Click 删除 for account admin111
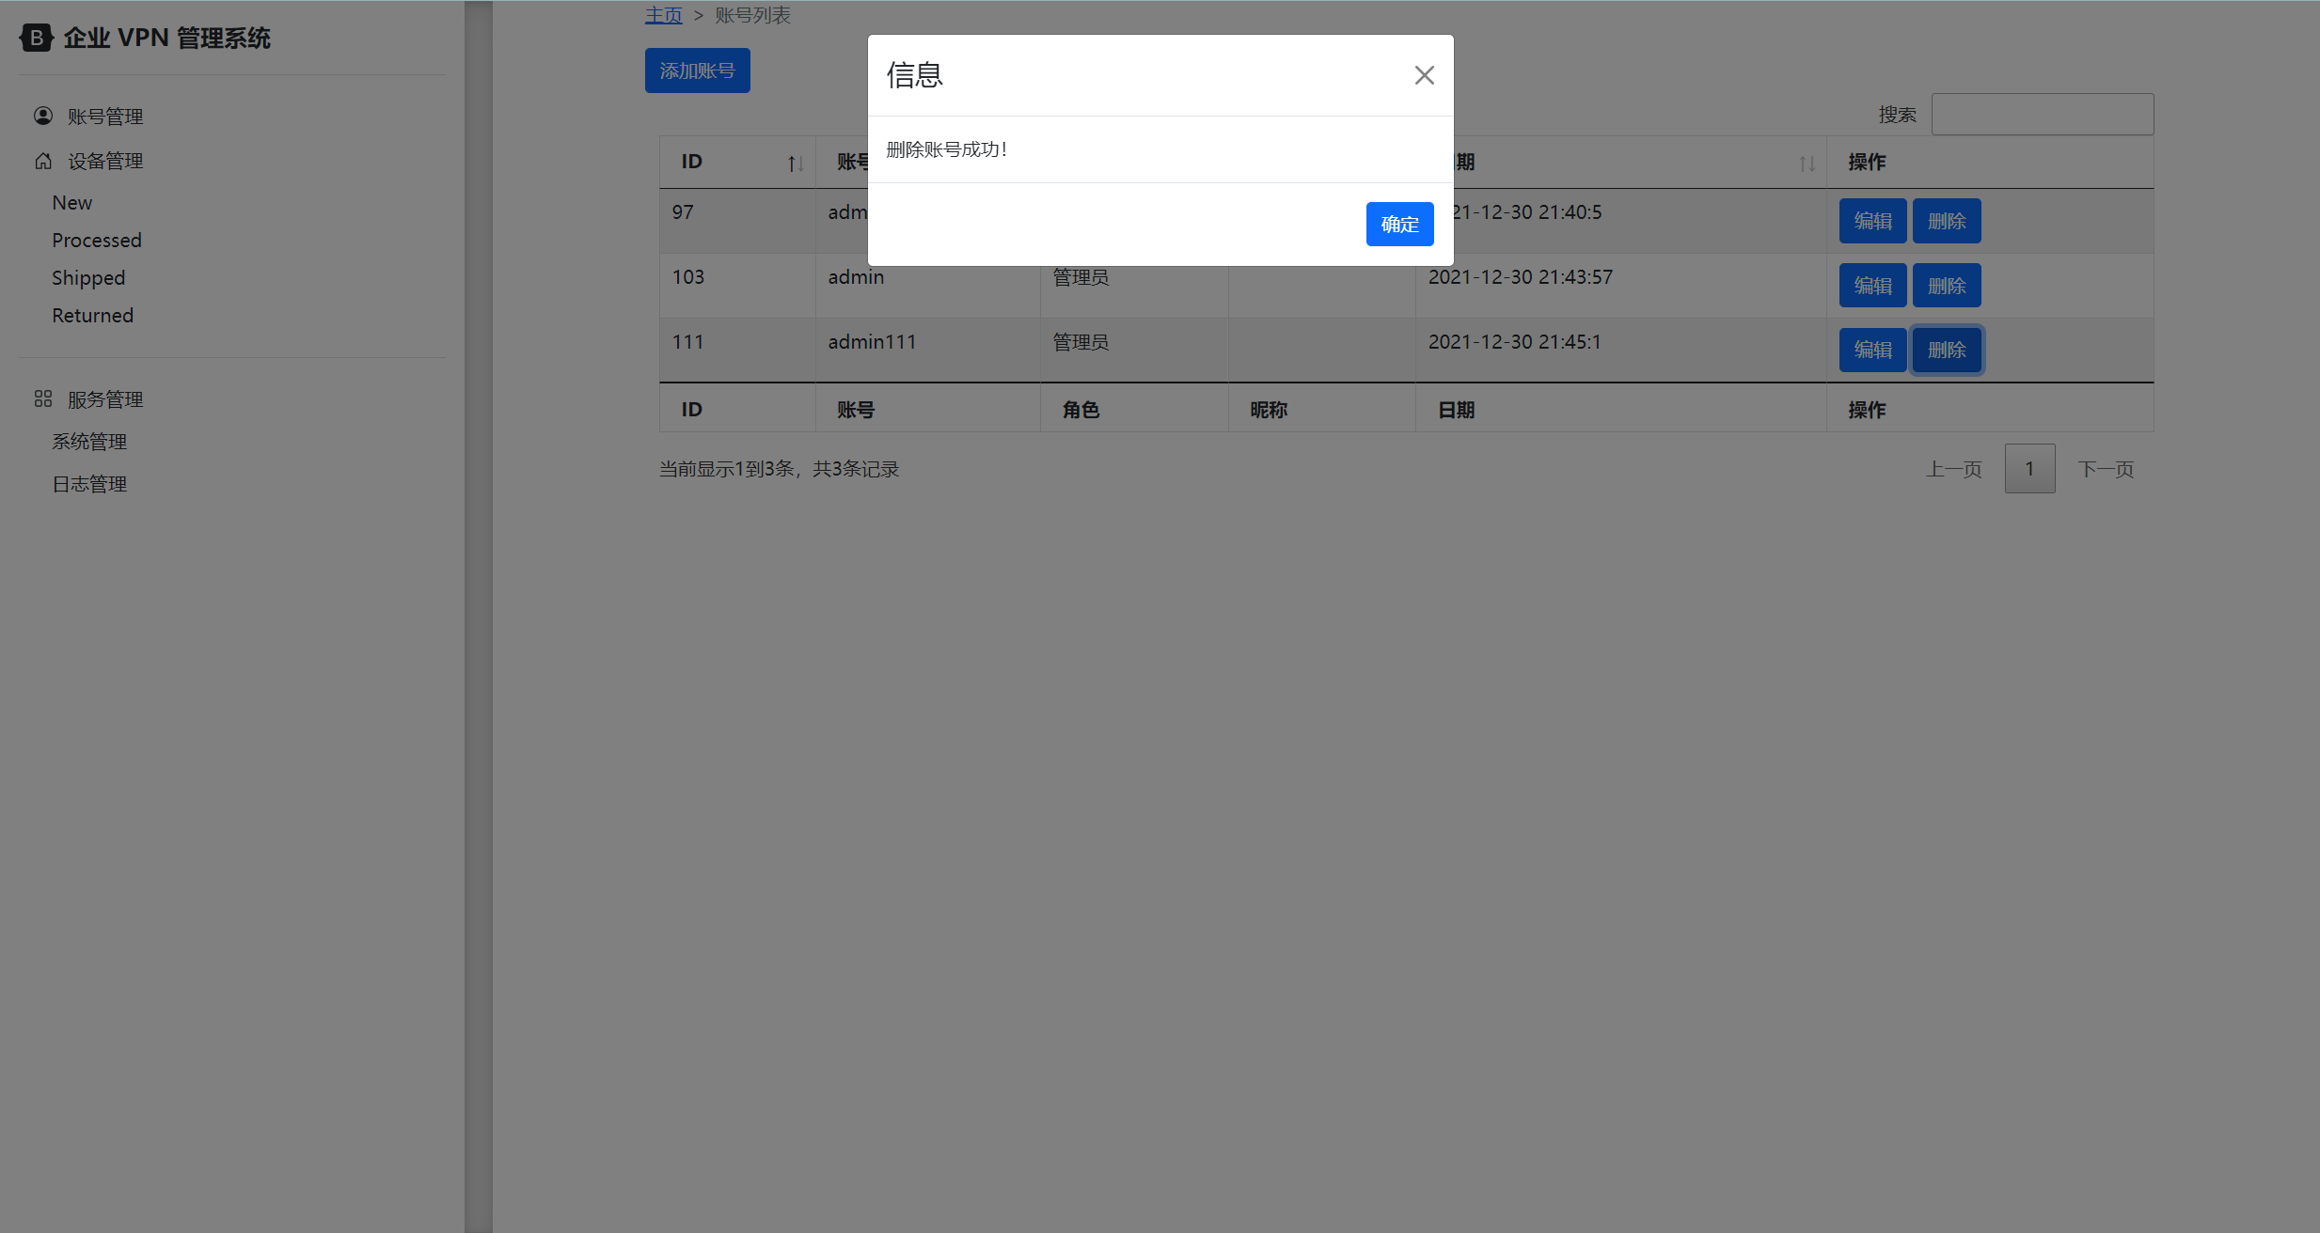Viewport: 2320px width, 1233px height. point(1946,350)
